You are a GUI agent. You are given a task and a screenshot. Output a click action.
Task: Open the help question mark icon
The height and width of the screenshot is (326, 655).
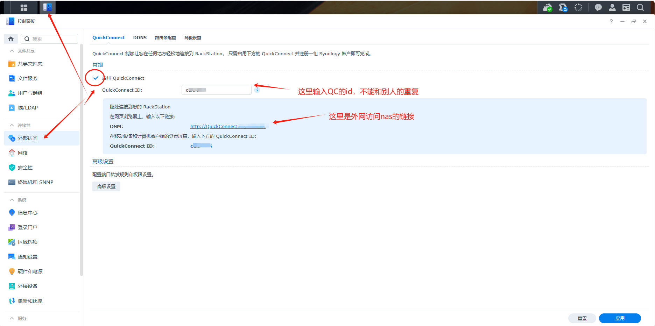pyautogui.click(x=611, y=21)
